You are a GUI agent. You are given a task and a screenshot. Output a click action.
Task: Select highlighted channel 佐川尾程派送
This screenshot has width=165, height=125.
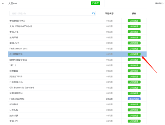pos(16,54)
